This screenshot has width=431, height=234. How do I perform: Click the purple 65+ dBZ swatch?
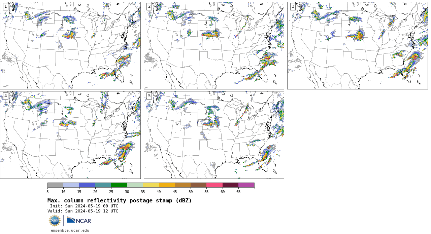246,185
